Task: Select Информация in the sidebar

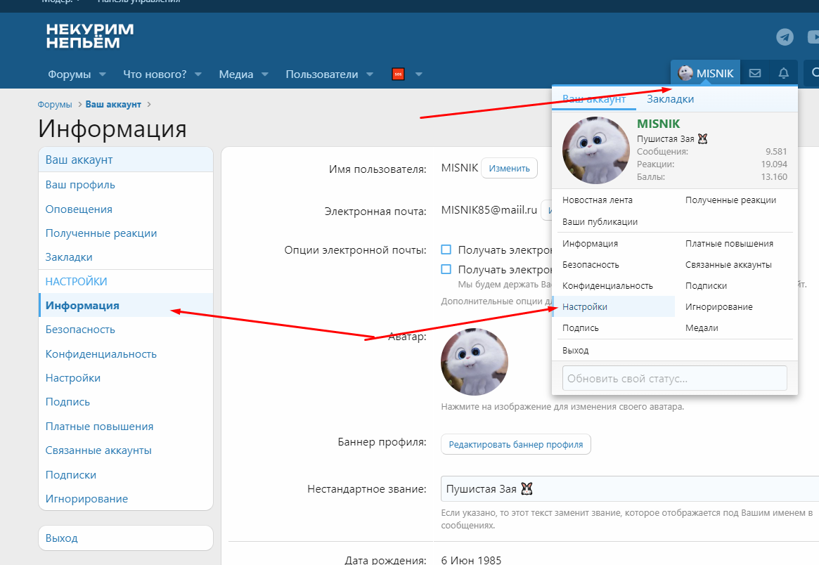Action: pyautogui.click(x=126, y=306)
